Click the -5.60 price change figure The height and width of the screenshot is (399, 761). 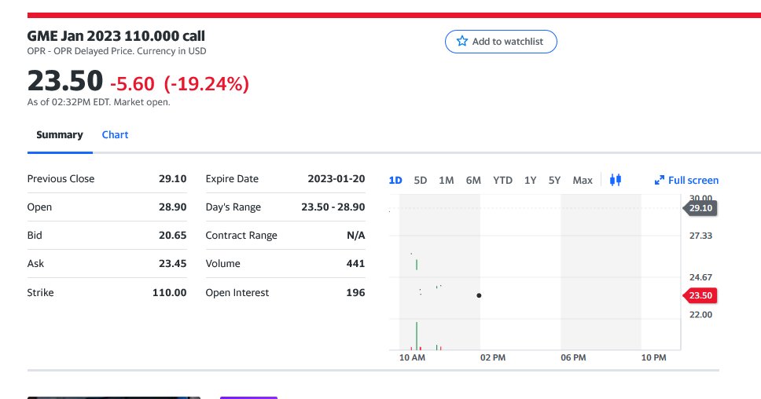coord(132,84)
